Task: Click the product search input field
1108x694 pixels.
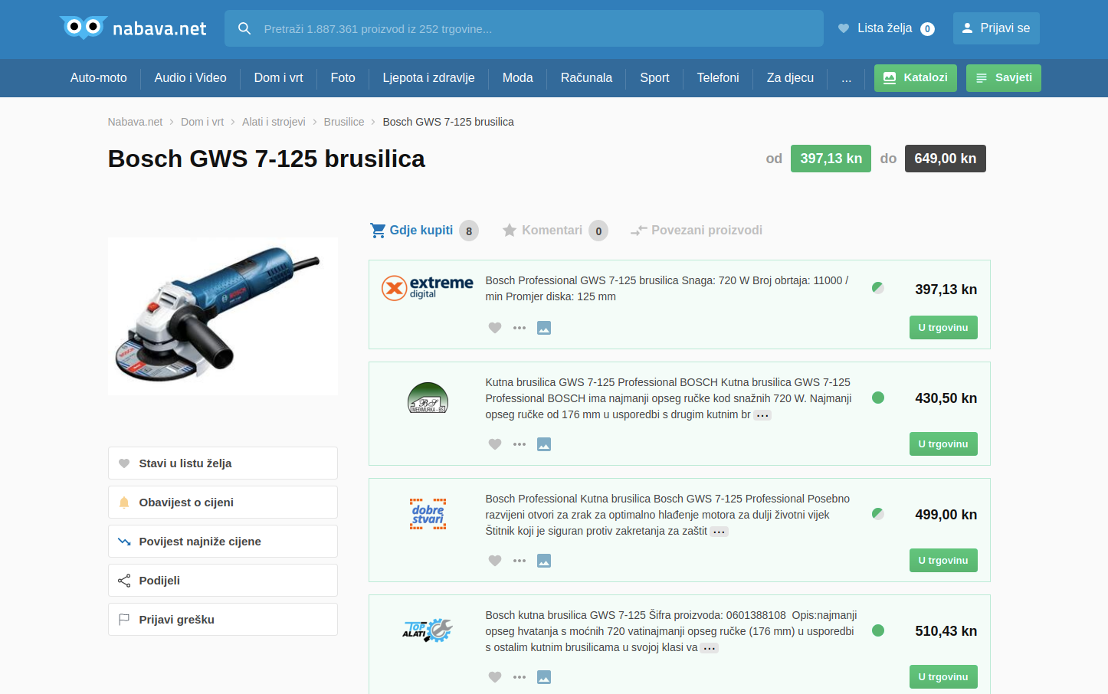Action: tap(524, 28)
